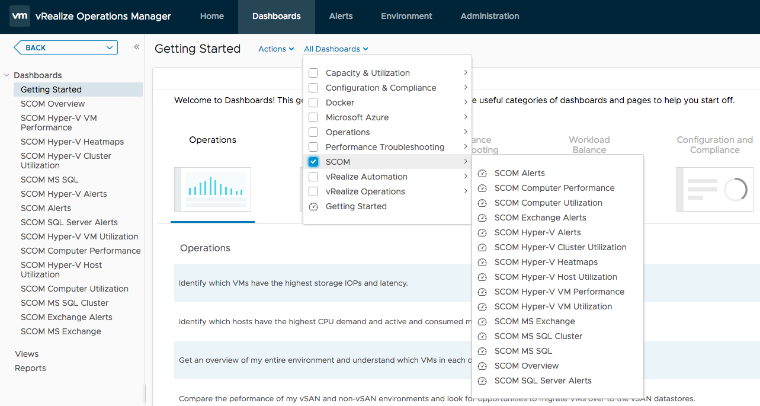Check the Microsoft Azure checkbox

tap(313, 117)
